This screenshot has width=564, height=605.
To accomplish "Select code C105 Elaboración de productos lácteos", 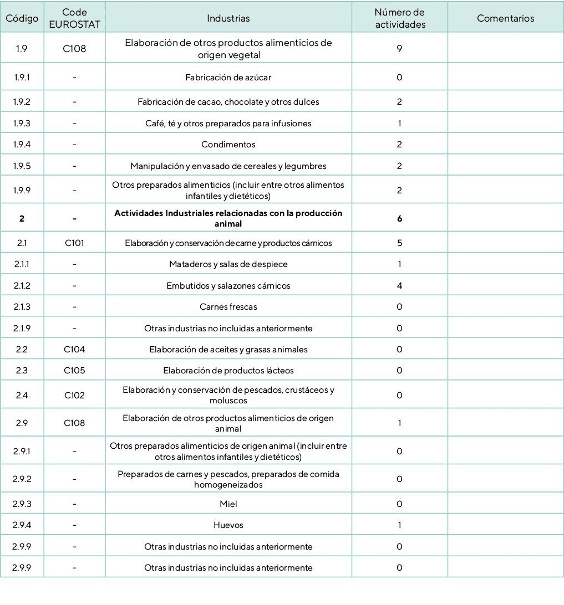I will point(74,370).
